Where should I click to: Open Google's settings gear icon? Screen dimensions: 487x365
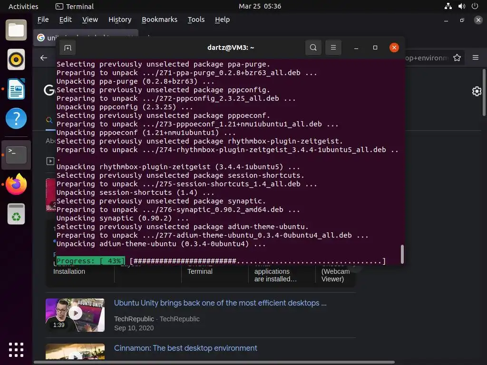477,91
